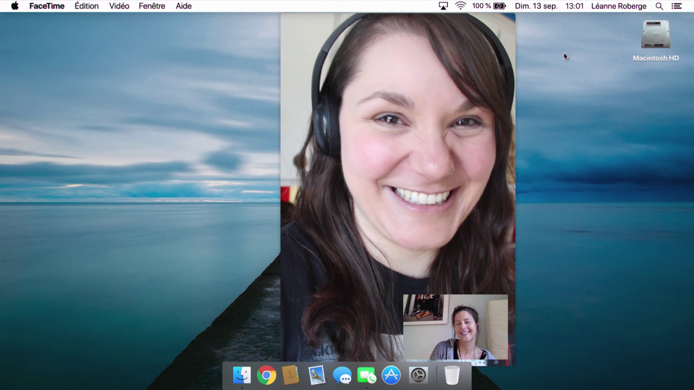Open the Mail stamp icon in dock
Viewport: 694px width, 390px height.
317,375
